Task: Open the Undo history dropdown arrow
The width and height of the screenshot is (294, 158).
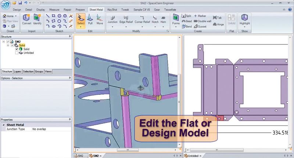Action: click(30, 3)
